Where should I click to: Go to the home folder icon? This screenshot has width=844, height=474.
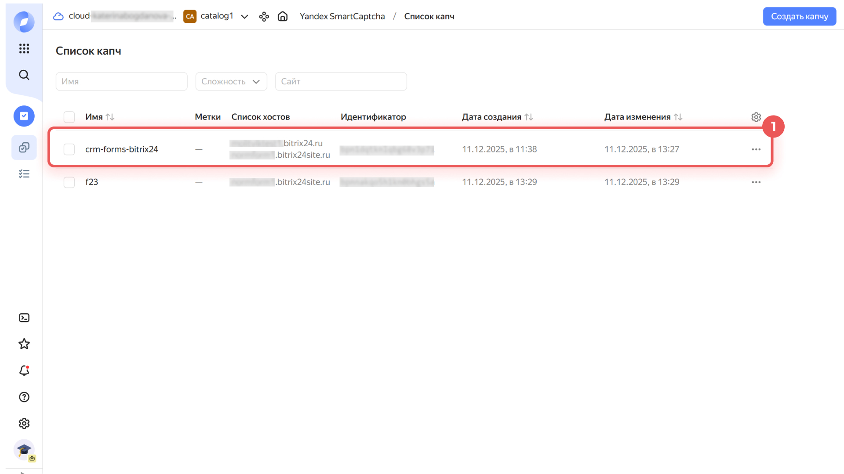tap(283, 17)
